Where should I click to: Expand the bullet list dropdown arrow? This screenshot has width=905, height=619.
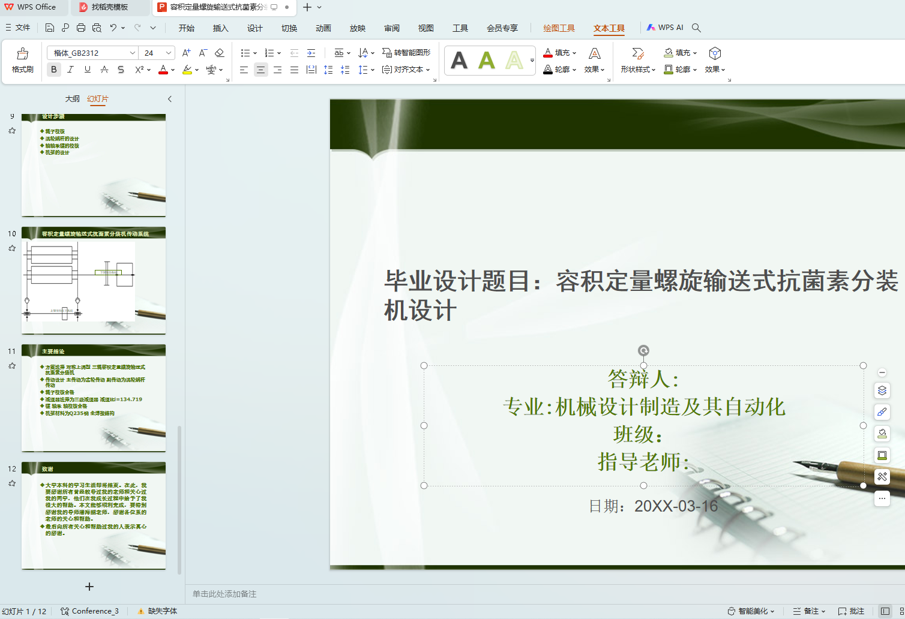tap(255, 53)
